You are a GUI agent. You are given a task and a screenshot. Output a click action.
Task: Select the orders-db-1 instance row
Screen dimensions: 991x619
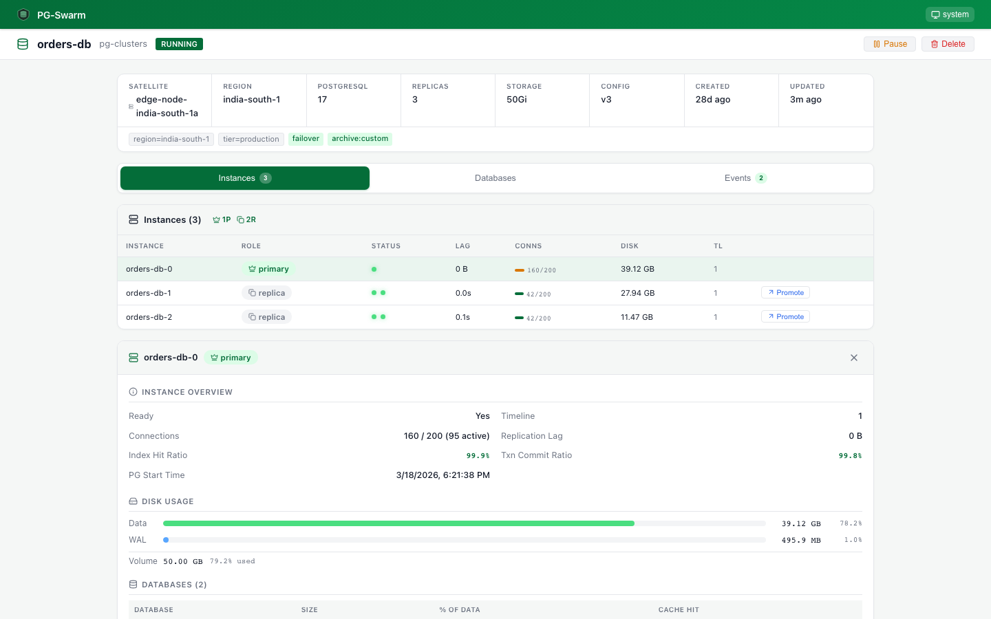495,293
